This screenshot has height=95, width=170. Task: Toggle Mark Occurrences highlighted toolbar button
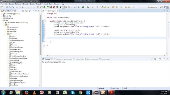click(63, 7)
